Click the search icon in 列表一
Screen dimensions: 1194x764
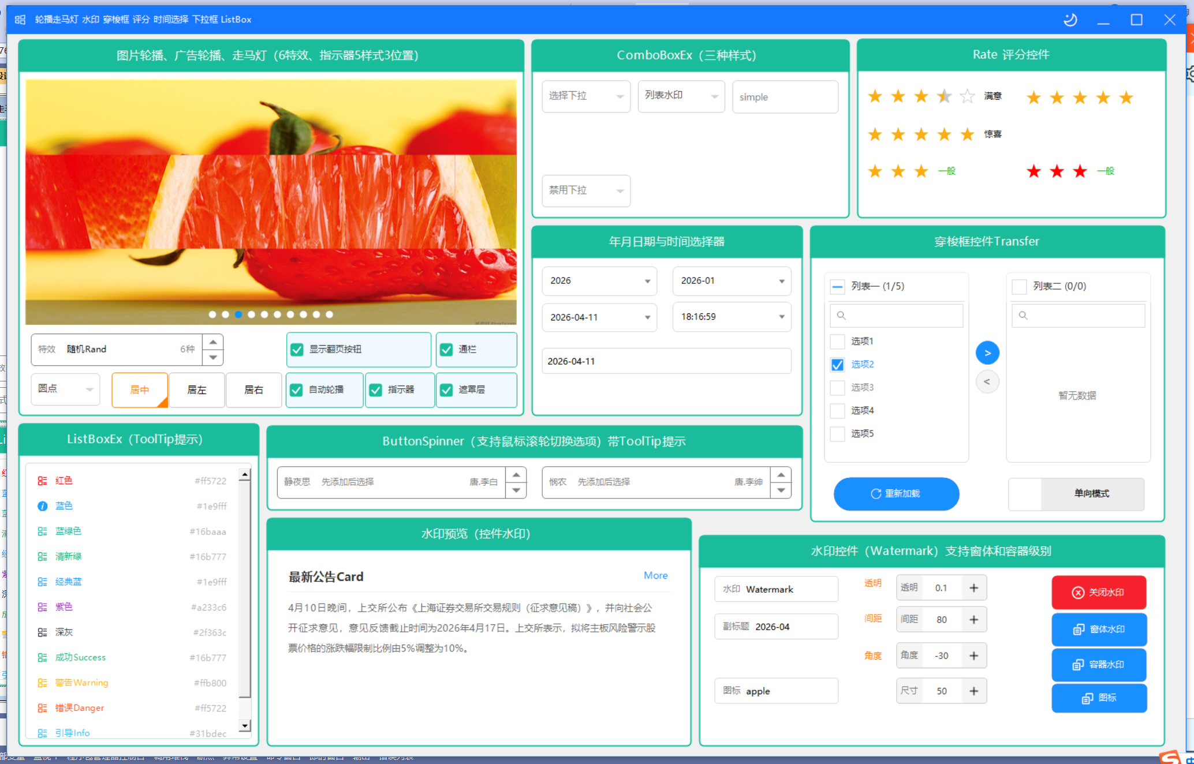[841, 316]
